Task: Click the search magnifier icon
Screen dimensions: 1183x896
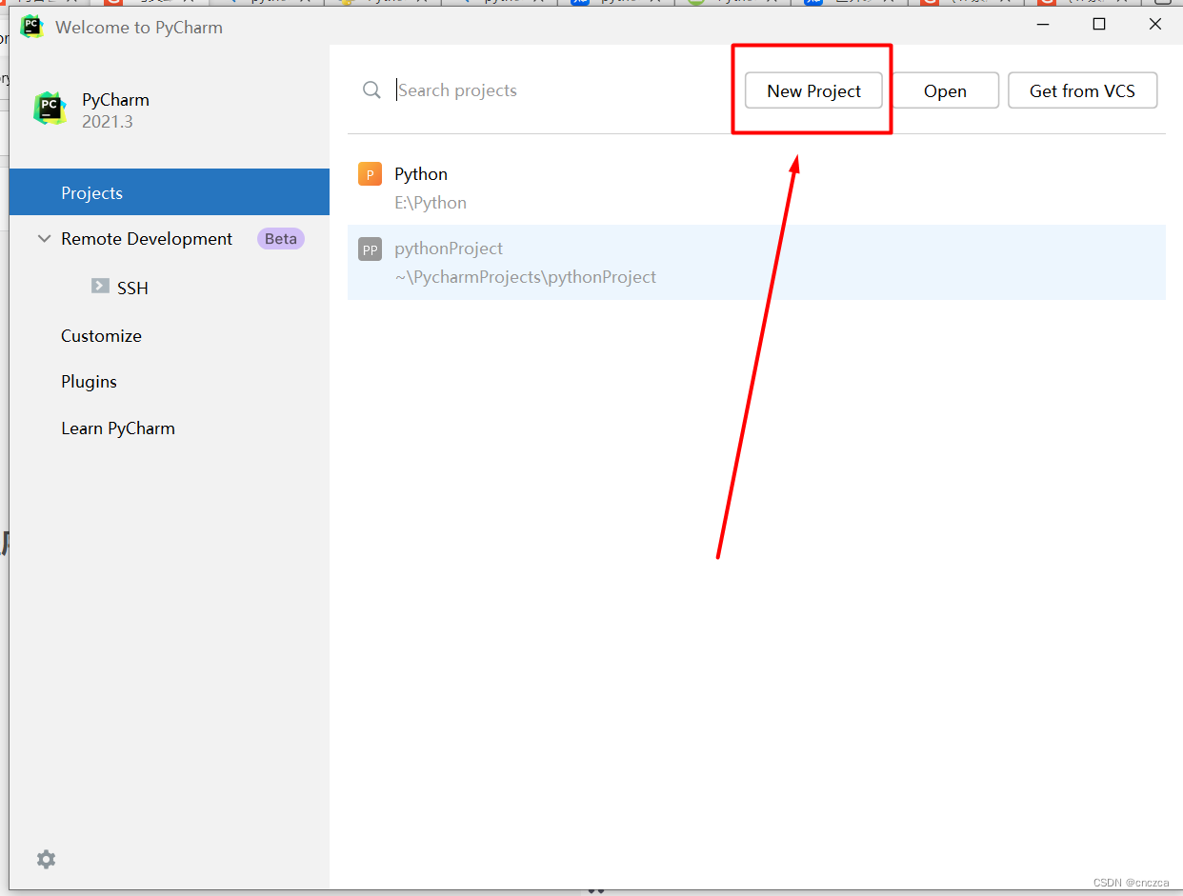Action: coord(371,90)
